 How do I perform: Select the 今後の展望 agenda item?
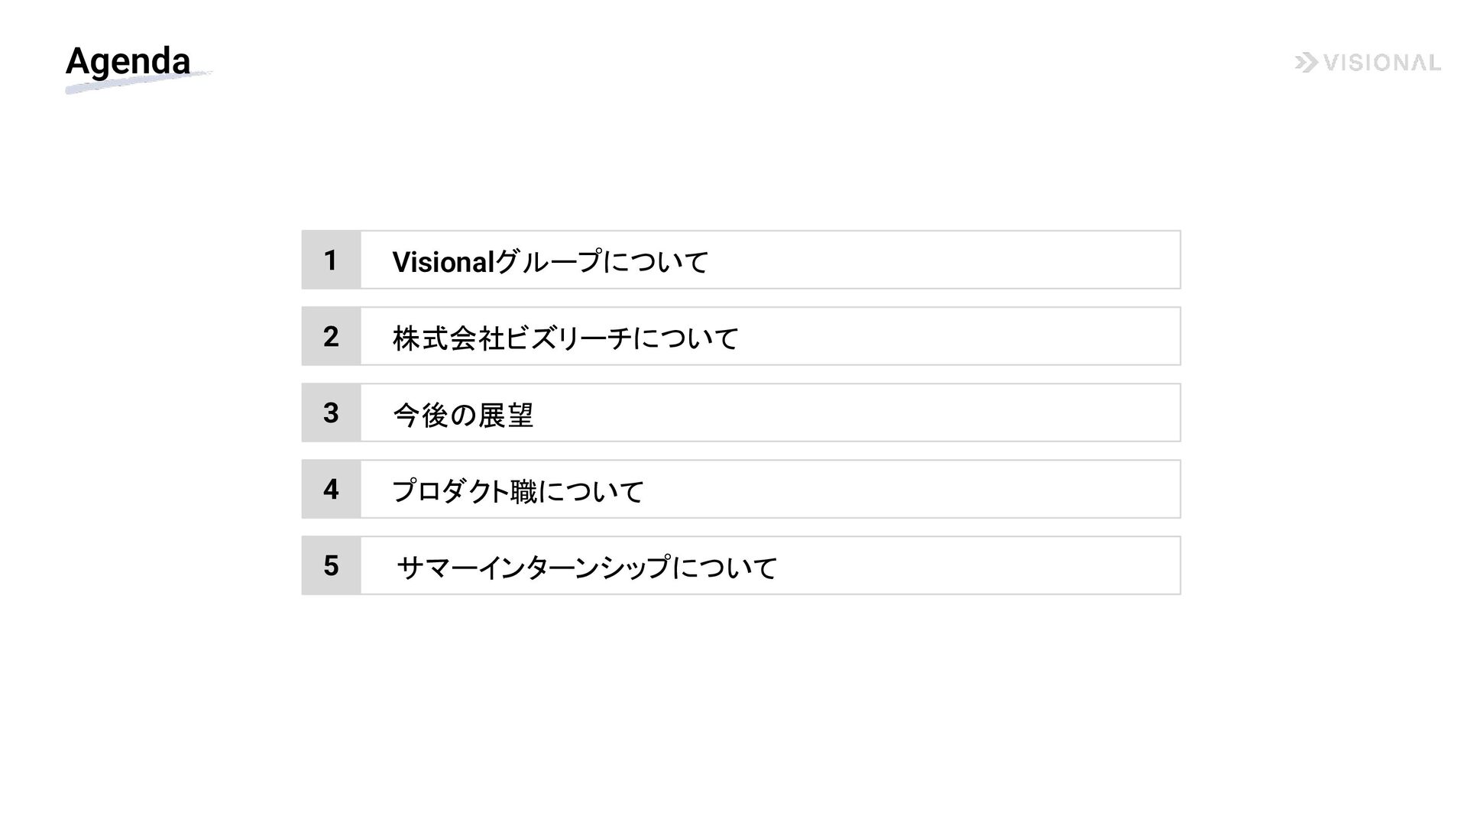[x=463, y=415]
